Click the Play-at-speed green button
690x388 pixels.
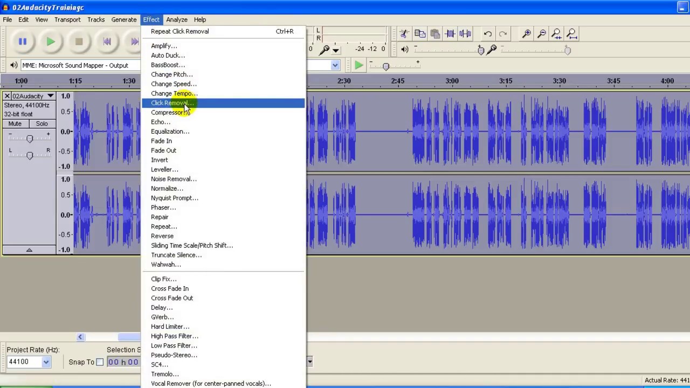tap(358, 65)
